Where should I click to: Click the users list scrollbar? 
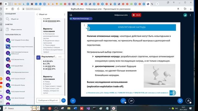pyautogui.click(x=34, y=46)
